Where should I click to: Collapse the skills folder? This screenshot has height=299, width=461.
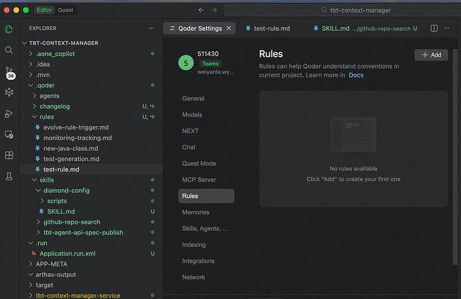(34, 180)
